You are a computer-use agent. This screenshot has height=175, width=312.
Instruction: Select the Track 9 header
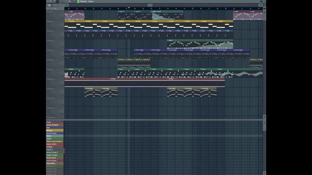(55, 92)
